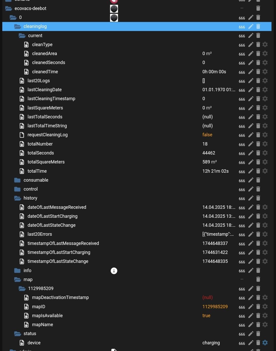Collapse the current folder

click(22, 36)
